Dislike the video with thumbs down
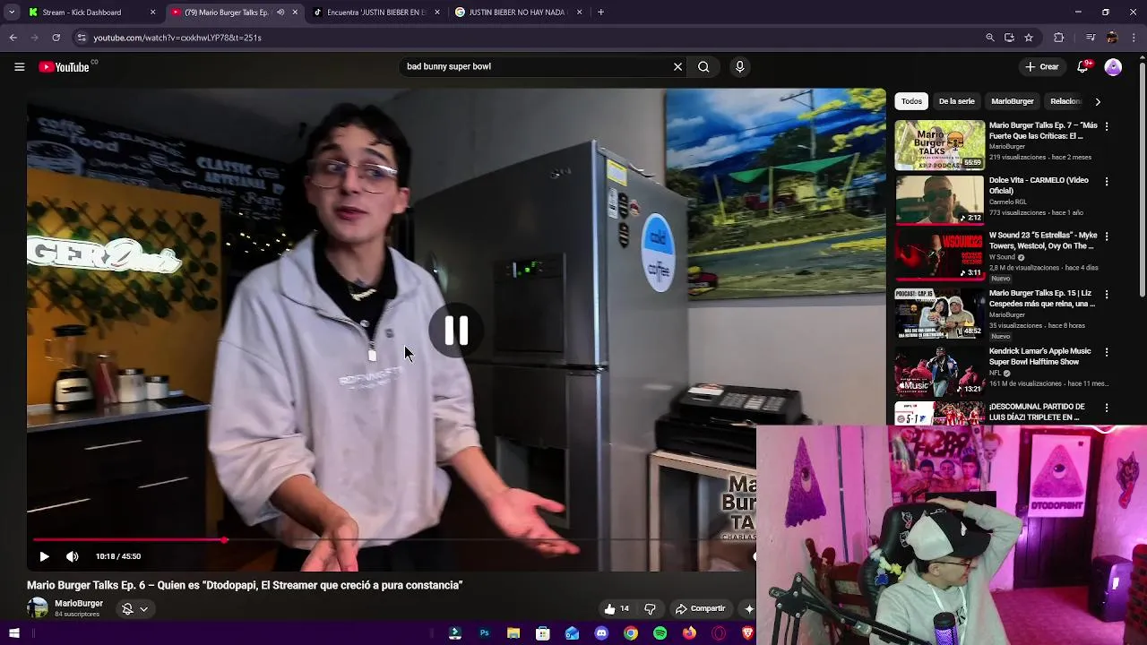 [x=650, y=608]
